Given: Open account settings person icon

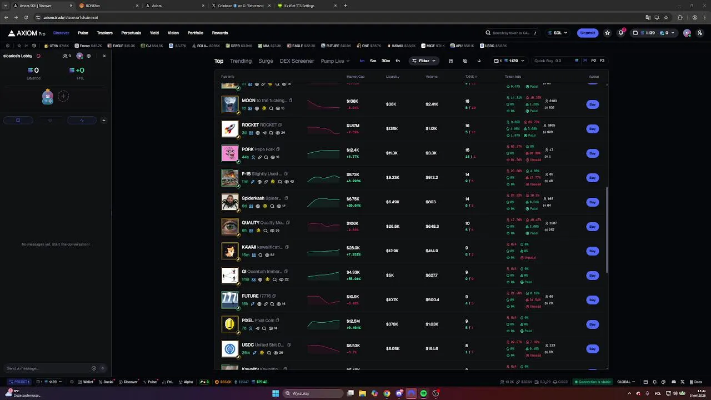Looking at the screenshot, I should tap(699, 33).
